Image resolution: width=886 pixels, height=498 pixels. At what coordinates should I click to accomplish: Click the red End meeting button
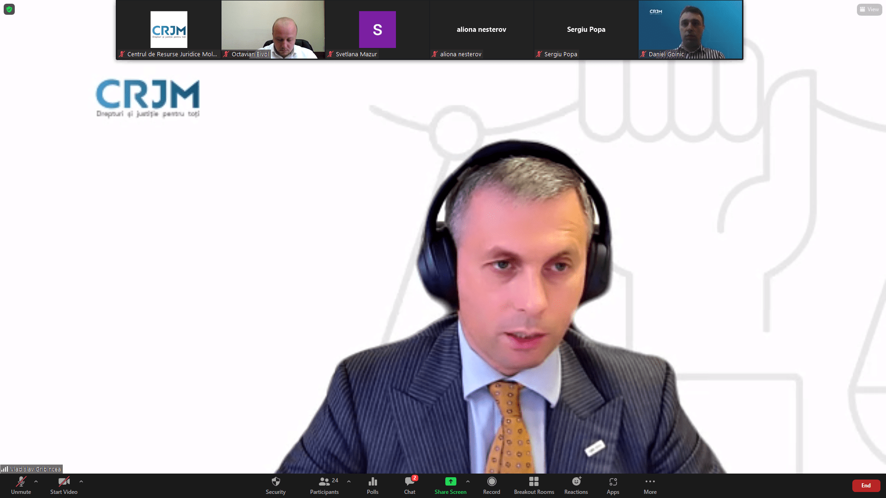(866, 486)
